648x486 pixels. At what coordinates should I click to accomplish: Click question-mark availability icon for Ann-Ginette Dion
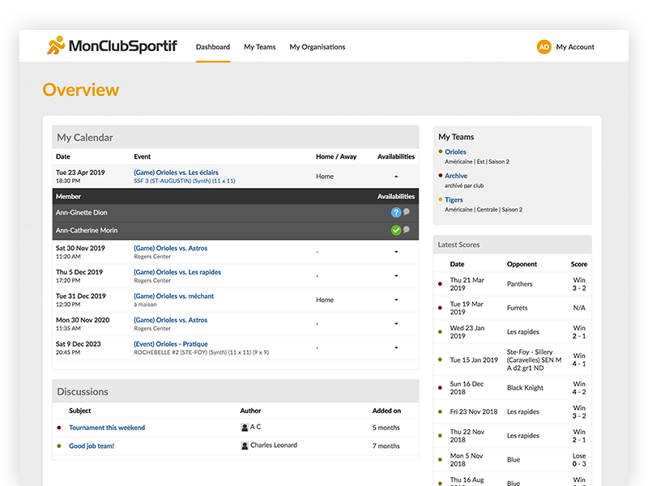click(396, 212)
